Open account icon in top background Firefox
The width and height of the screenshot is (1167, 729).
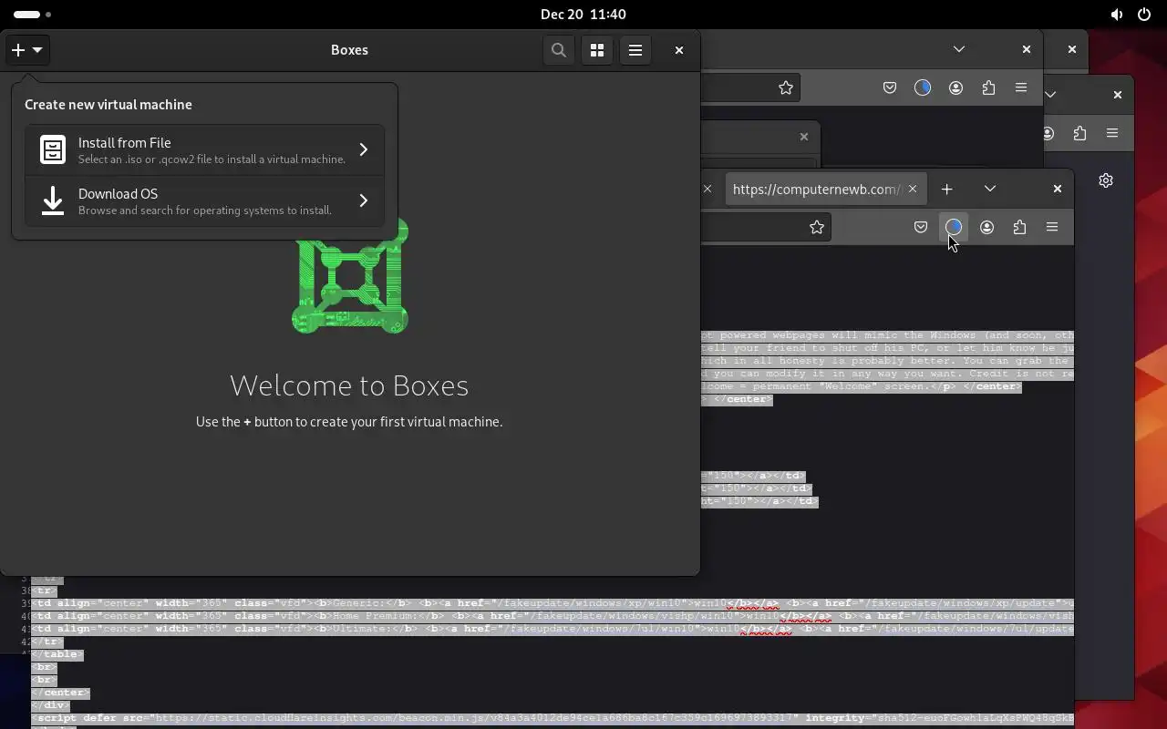[x=955, y=87]
